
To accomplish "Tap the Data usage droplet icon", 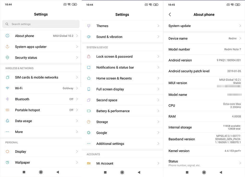I will [7, 121].
